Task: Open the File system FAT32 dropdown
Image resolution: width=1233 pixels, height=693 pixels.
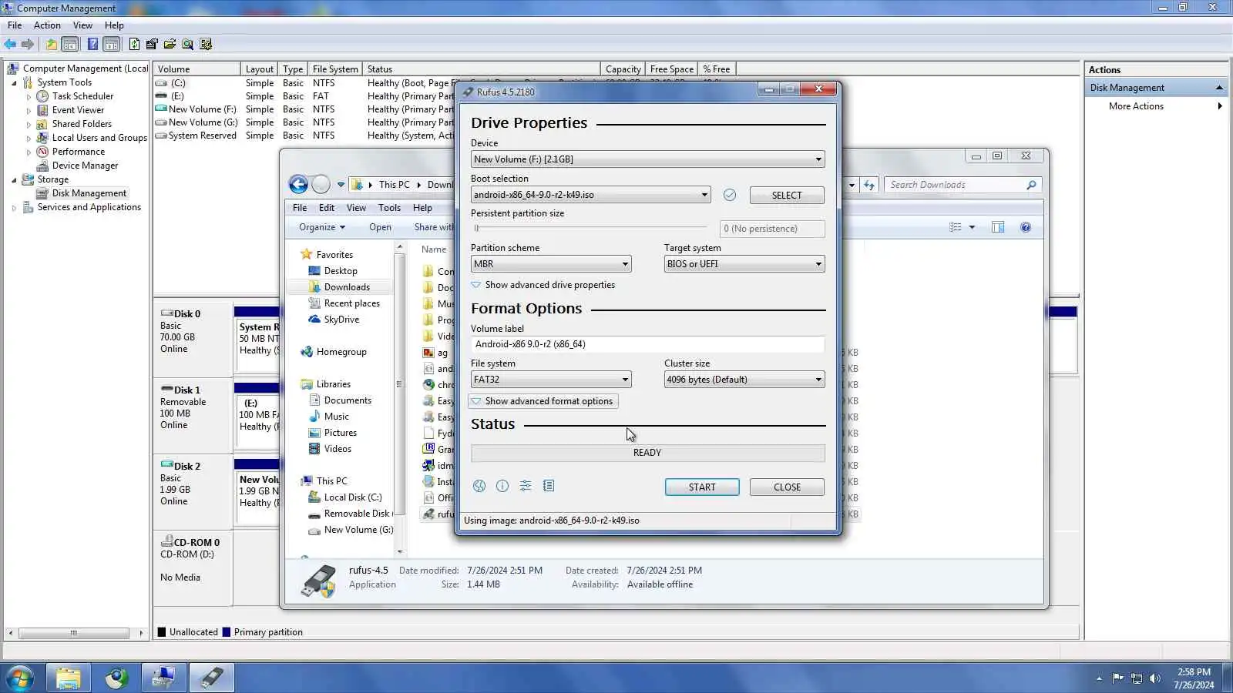Action: (551, 380)
